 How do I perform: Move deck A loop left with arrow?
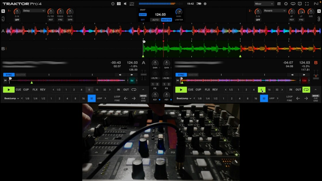click(x=126, y=99)
